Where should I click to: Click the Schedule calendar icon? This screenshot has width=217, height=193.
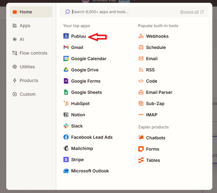141,47
